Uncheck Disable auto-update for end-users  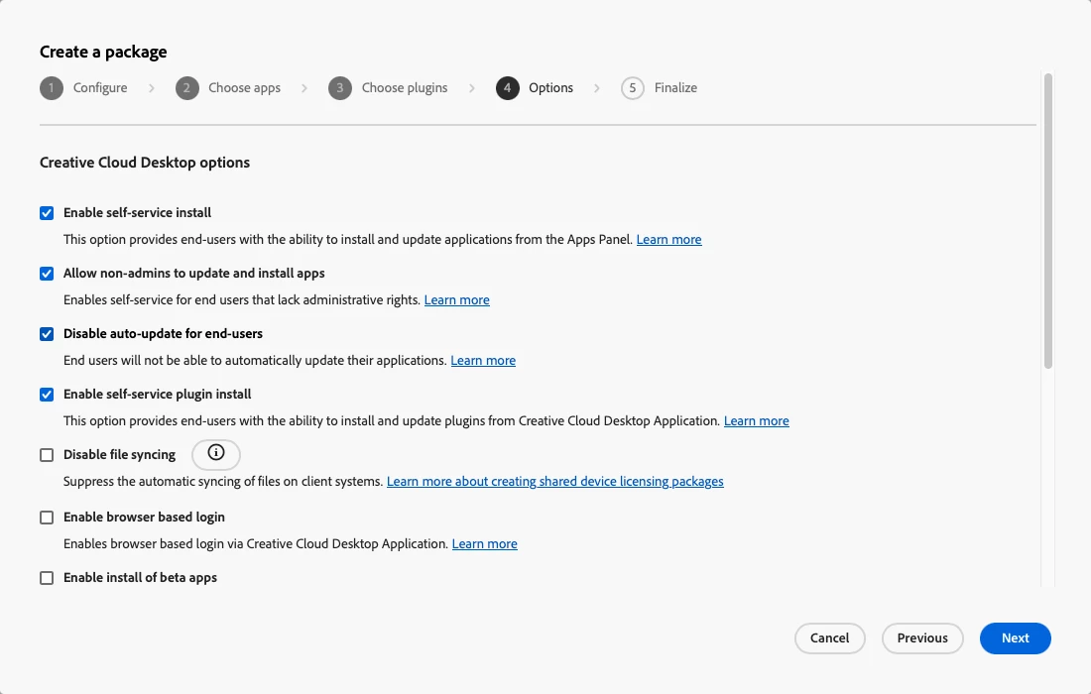tap(47, 334)
